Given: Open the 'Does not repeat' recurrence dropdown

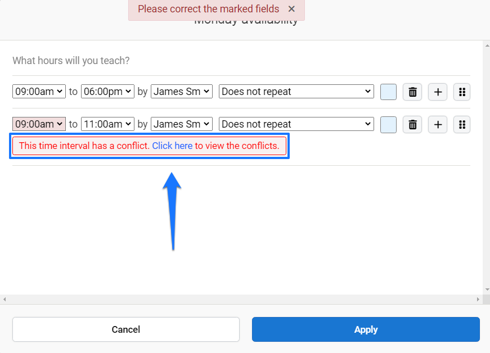Looking at the screenshot, I should pyautogui.click(x=296, y=92).
